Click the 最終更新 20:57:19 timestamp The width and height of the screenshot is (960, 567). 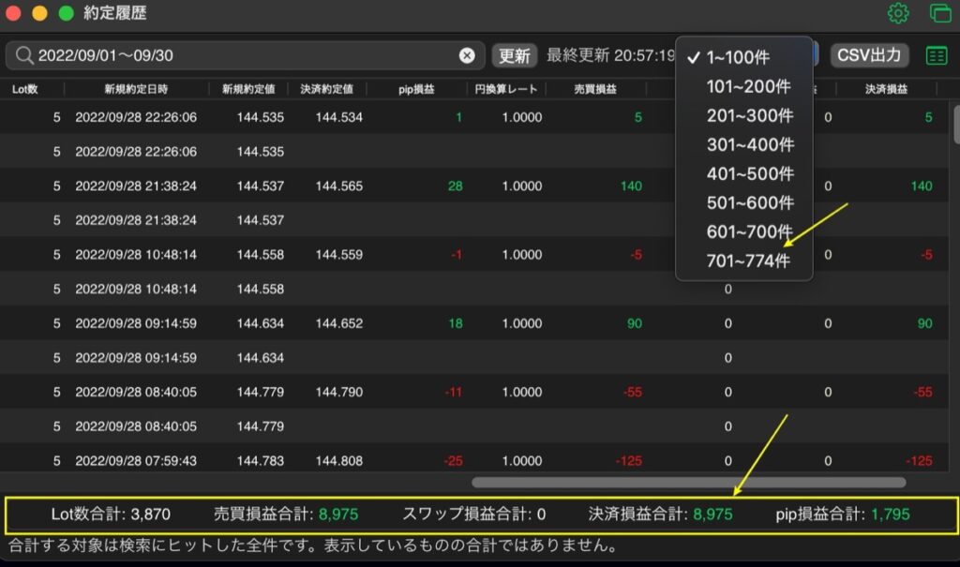(610, 55)
